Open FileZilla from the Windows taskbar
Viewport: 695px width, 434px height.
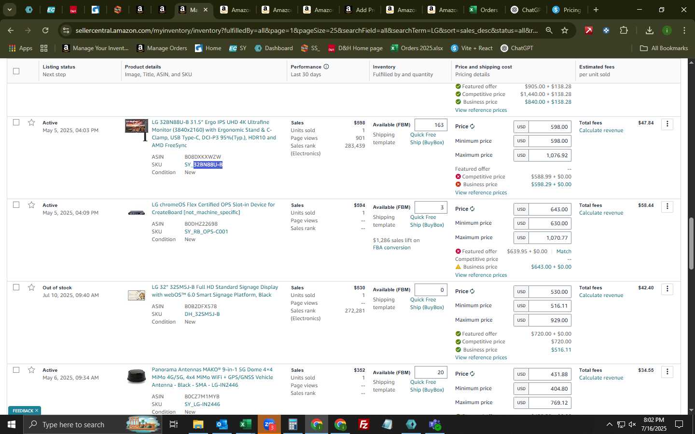pyautogui.click(x=364, y=424)
